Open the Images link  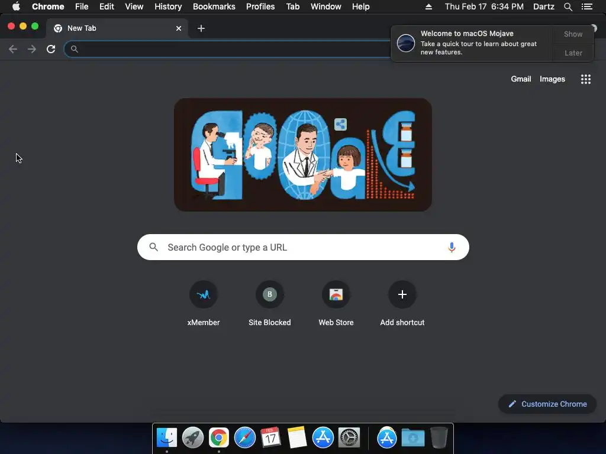[x=552, y=79]
